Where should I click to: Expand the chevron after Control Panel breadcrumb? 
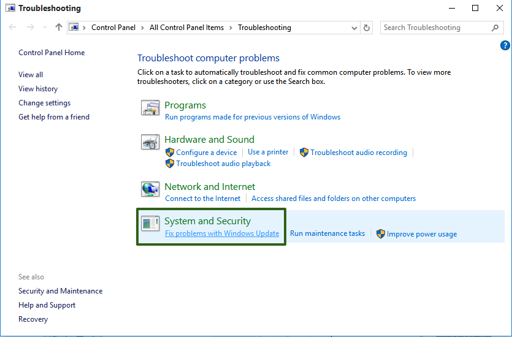pyautogui.click(x=142, y=28)
